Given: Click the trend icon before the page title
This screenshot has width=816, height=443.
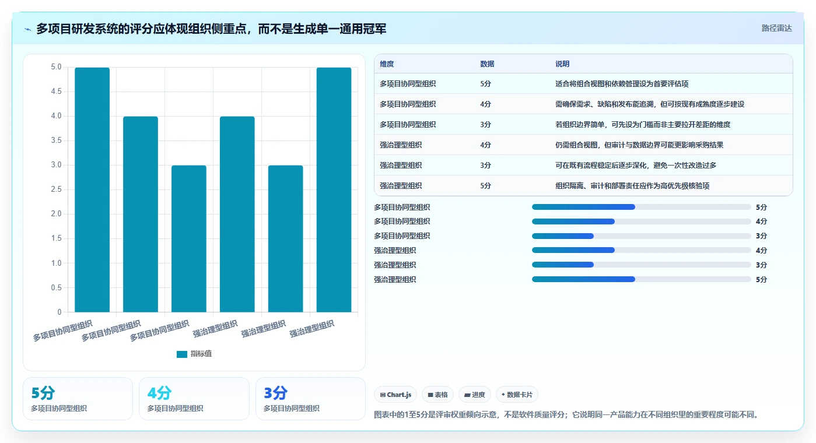Looking at the screenshot, I should (27, 29).
